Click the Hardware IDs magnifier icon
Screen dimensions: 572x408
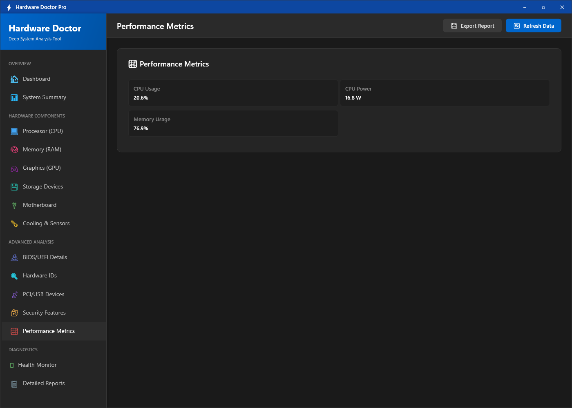pyautogui.click(x=14, y=276)
